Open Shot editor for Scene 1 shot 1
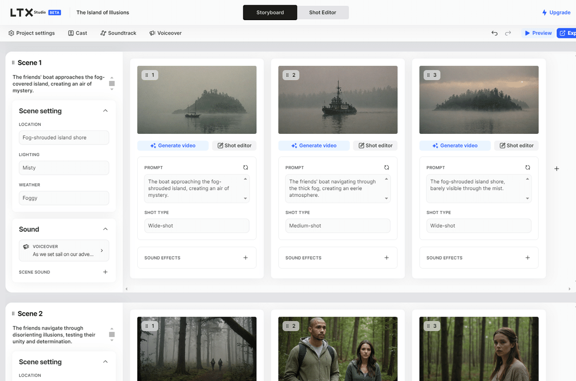This screenshot has height=381, width=576. coord(234,145)
